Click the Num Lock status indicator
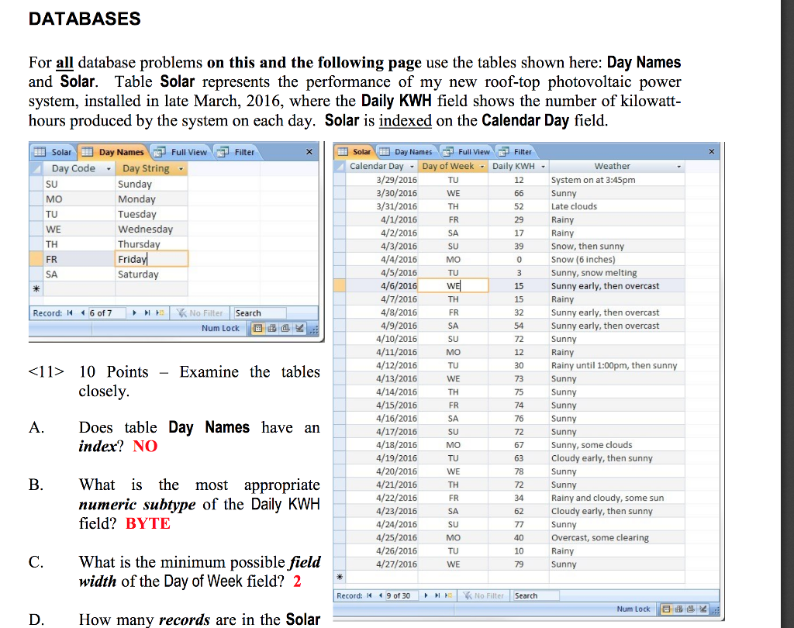Image resolution: width=794 pixels, height=628 pixels. (633, 609)
